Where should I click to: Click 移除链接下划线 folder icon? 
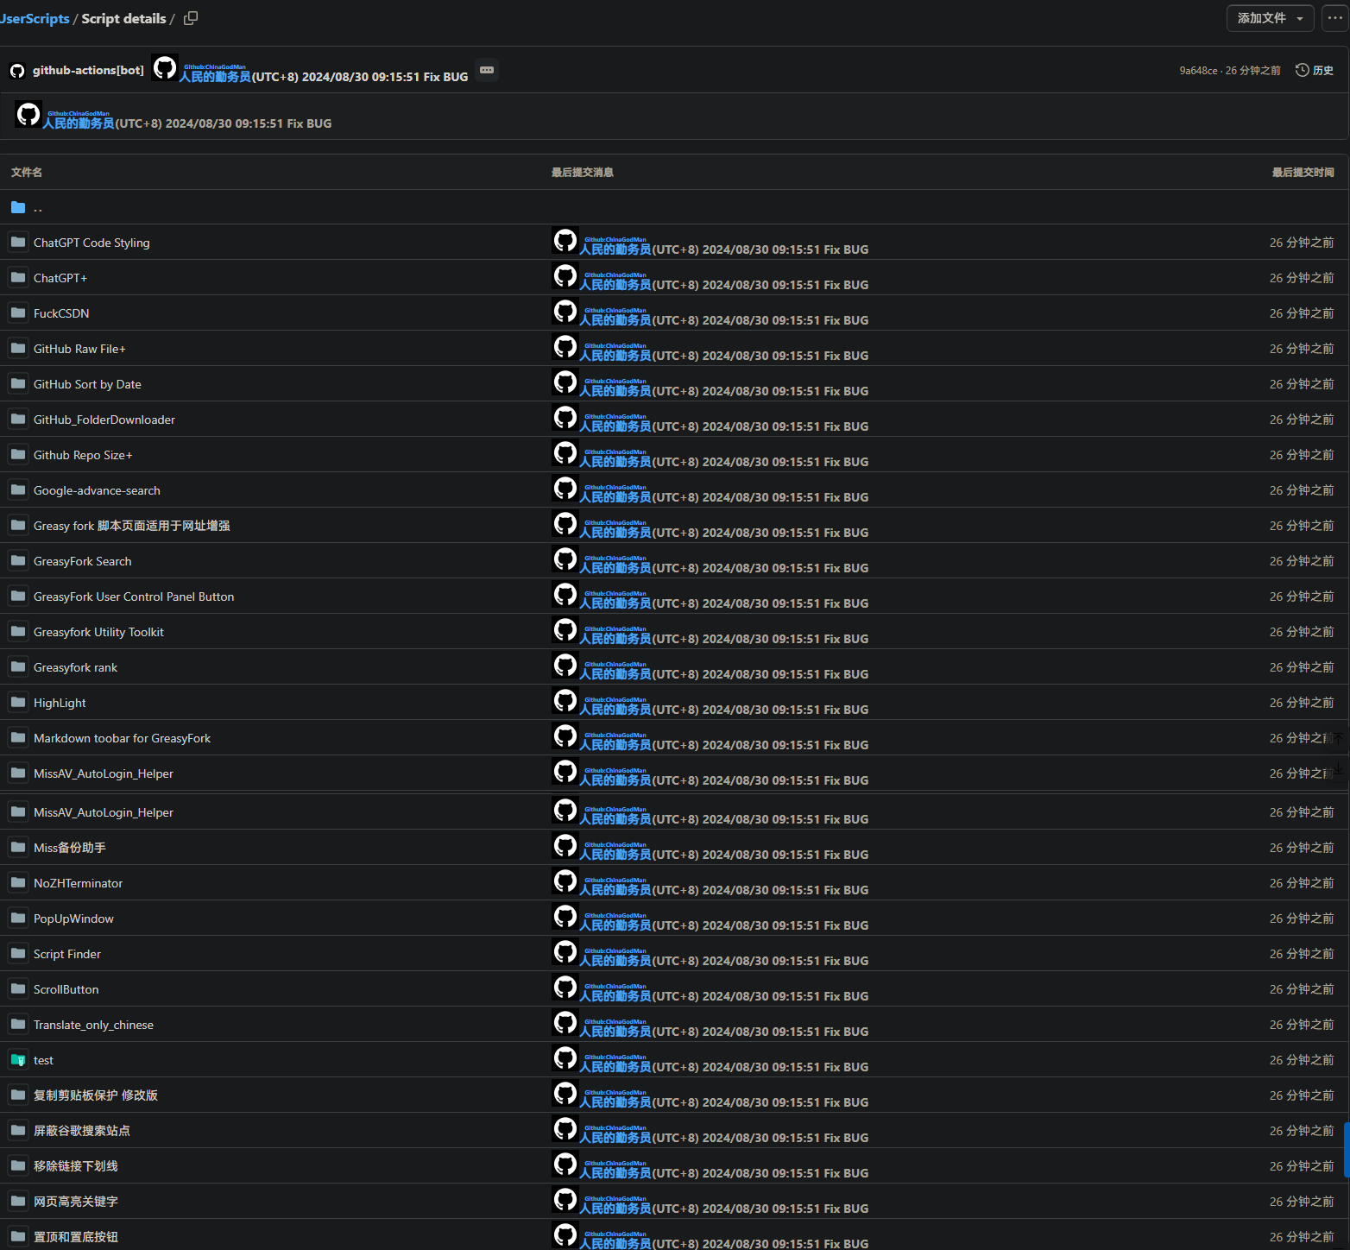click(x=18, y=1165)
